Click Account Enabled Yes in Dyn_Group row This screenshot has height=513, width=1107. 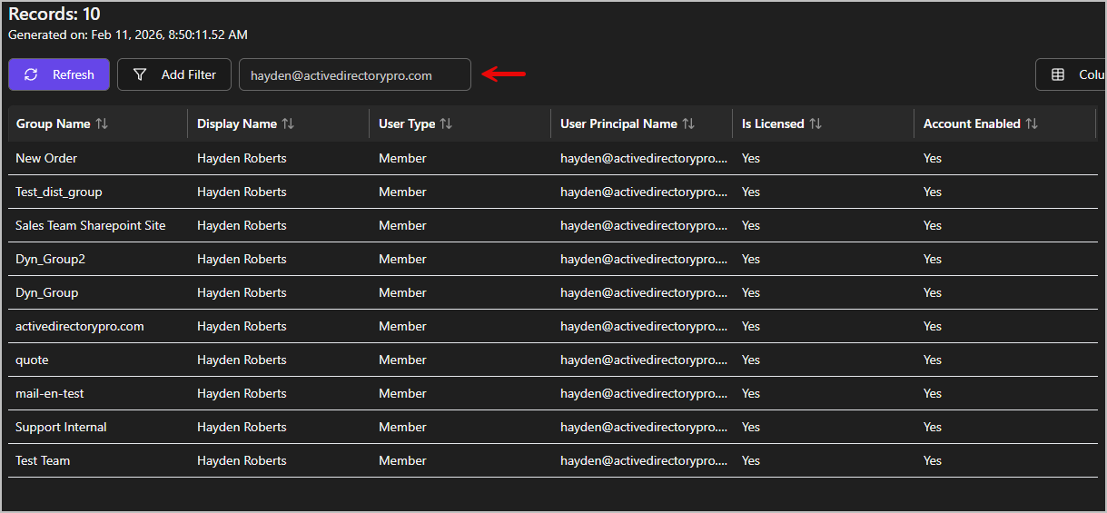pos(933,292)
